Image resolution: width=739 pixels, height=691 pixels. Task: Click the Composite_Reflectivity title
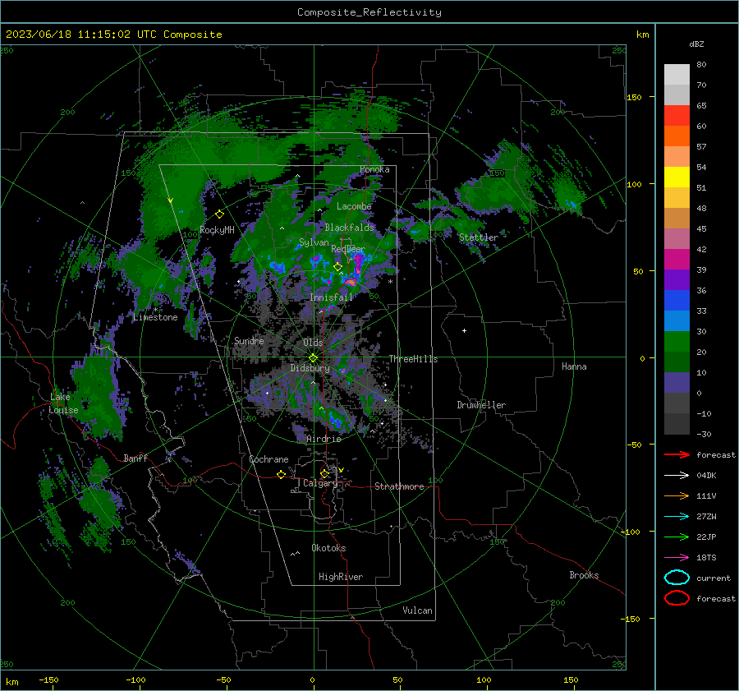[369, 12]
